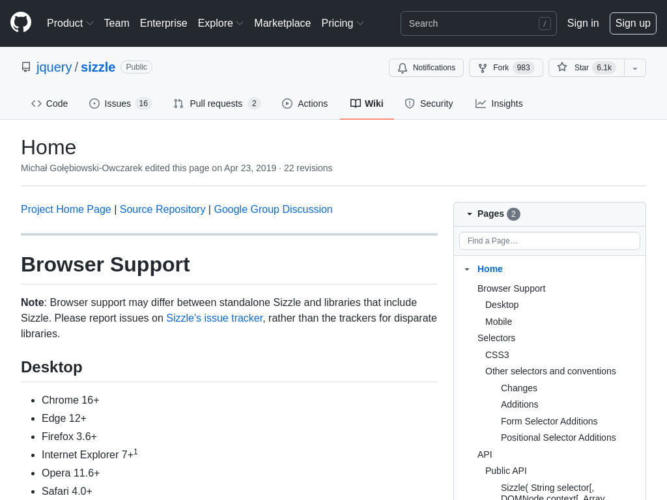This screenshot has width=667, height=500.
Task: Click the Sign up button
Action: (632, 23)
